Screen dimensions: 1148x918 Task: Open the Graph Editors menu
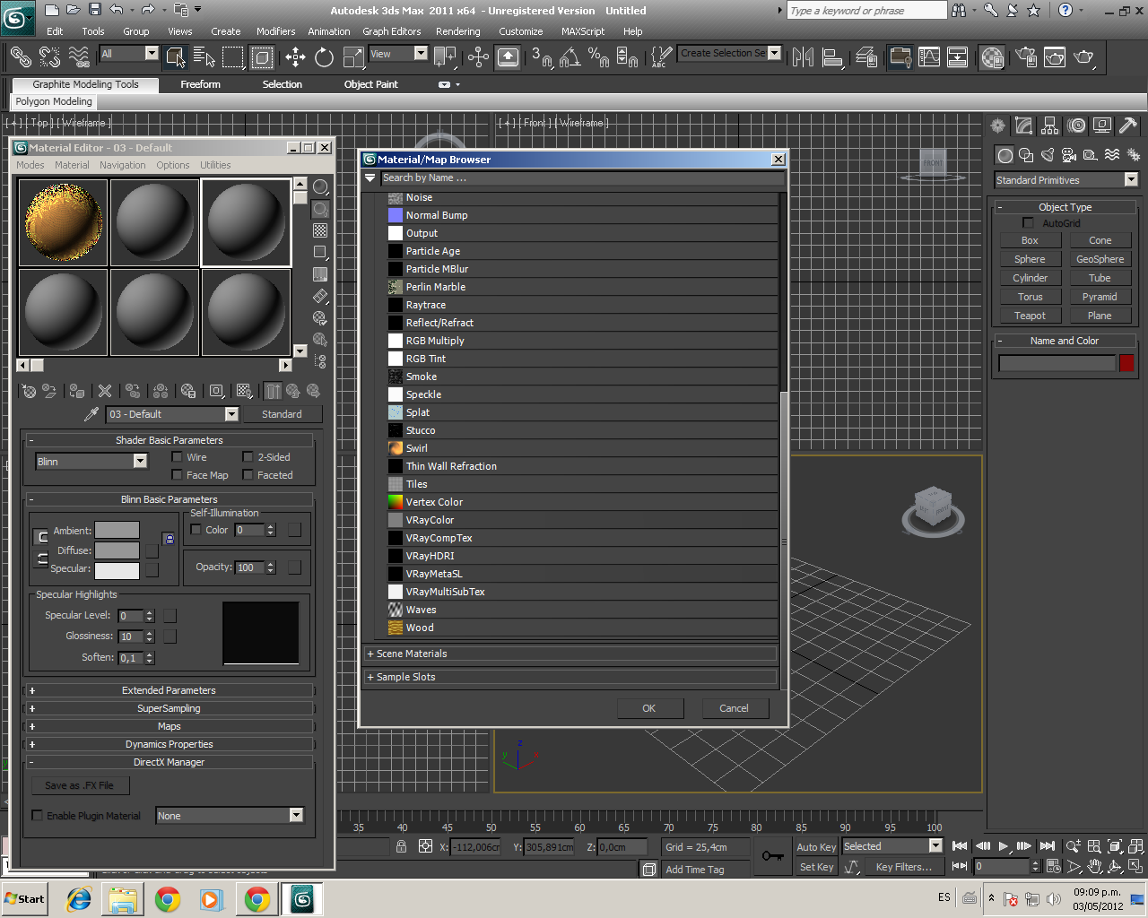coord(391,31)
